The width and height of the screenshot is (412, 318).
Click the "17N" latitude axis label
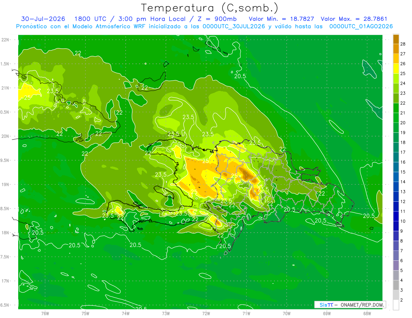coord(5,281)
